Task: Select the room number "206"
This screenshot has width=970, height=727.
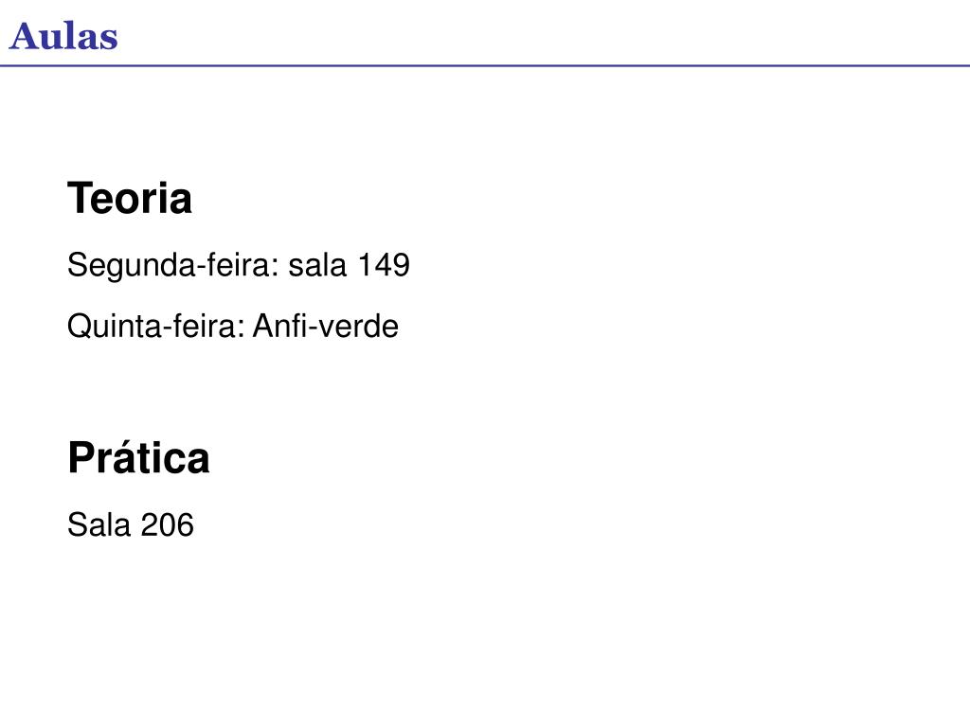Action: 167,524
